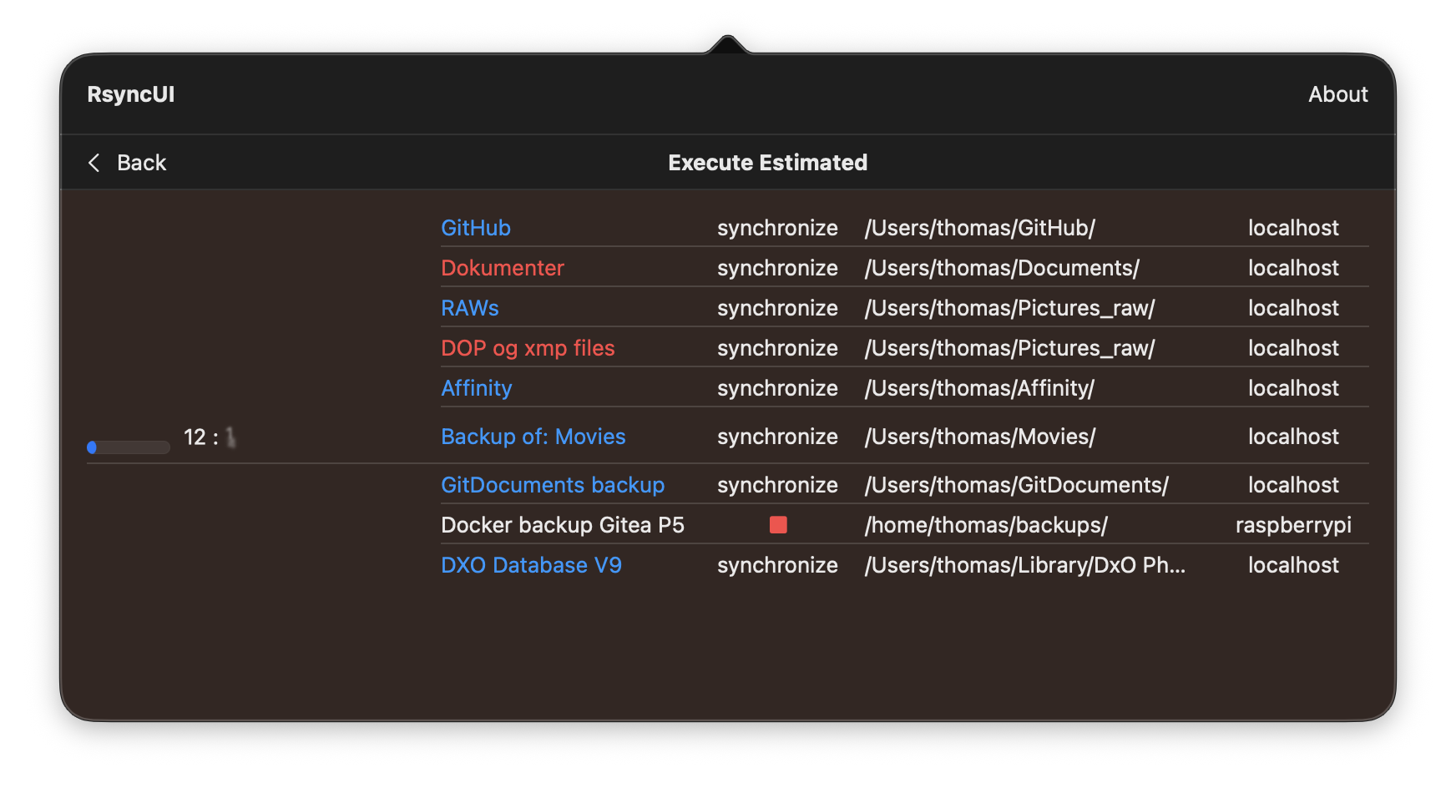Select the Affinity task name
Viewport: 1456px width, 788px height.
[476, 388]
